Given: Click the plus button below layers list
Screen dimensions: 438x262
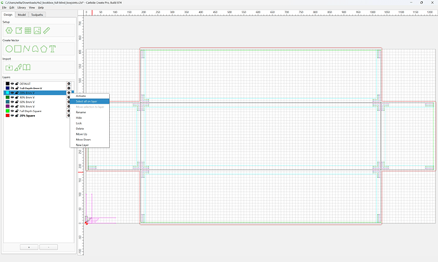Looking at the screenshot, I should click(x=29, y=247).
